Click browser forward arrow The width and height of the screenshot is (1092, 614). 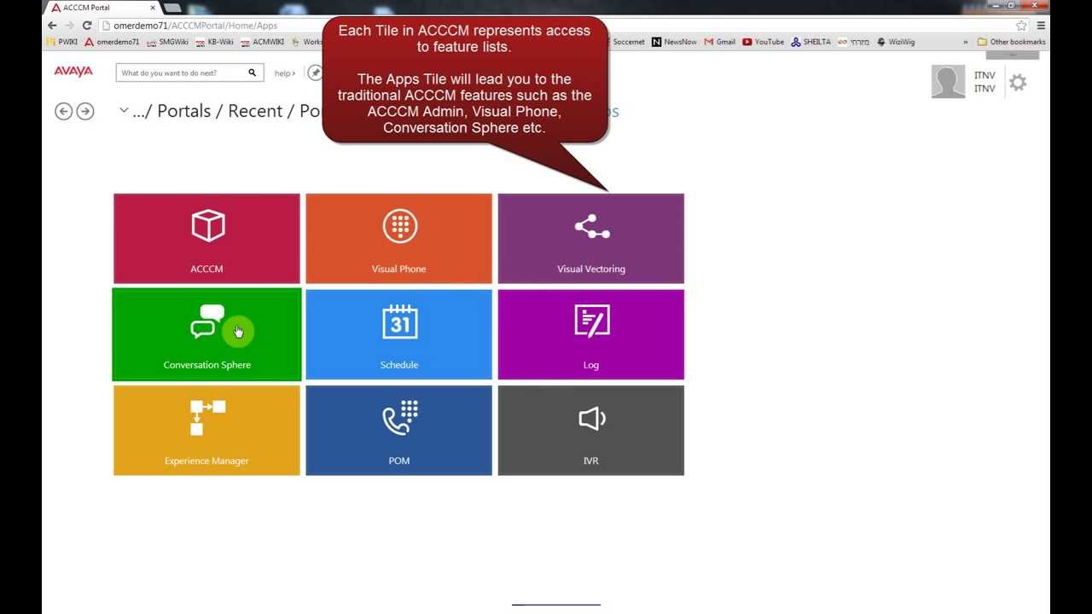(x=70, y=26)
